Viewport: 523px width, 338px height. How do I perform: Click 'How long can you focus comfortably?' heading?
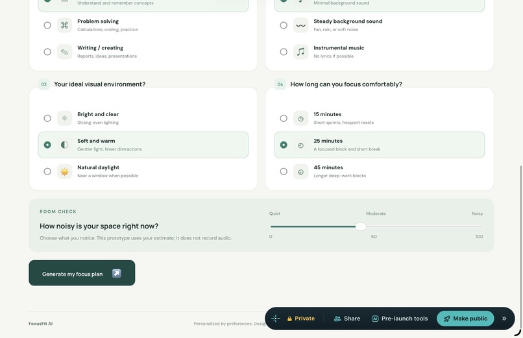click(x=347, y=84)
